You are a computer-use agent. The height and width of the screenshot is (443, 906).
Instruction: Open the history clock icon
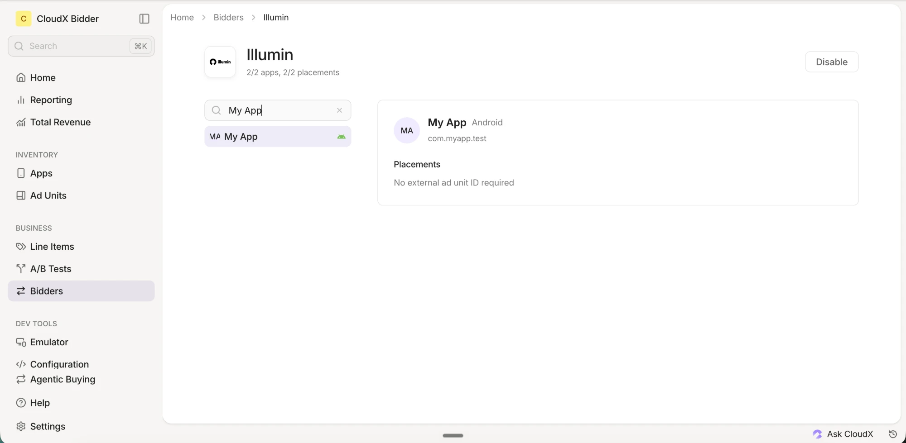point(893,434)
